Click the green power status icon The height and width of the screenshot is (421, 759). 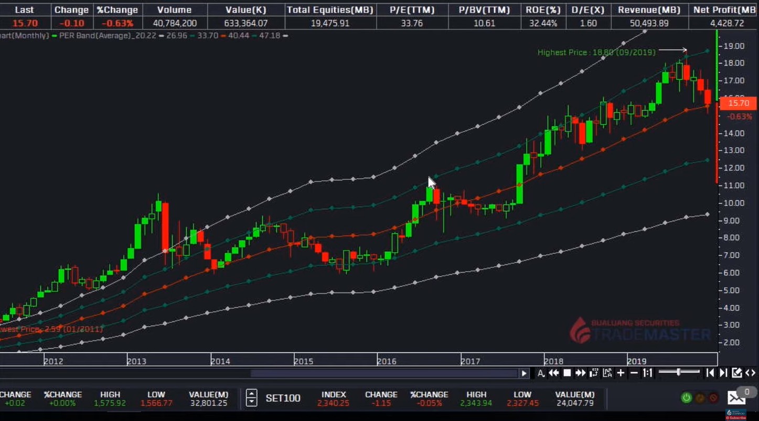coord(686,398)
